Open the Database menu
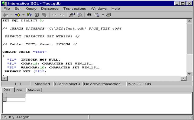 click(x=50, y=9)
